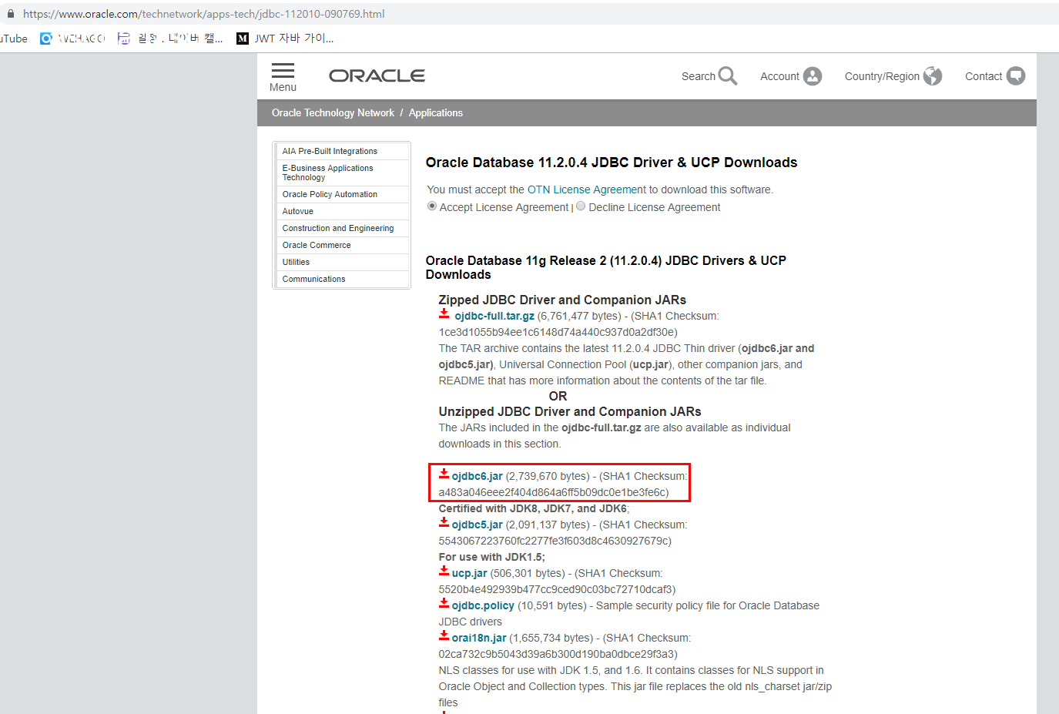Go to Applications breadcrumb link
This screenshot has width=1059, height=714.
[436, 113]
